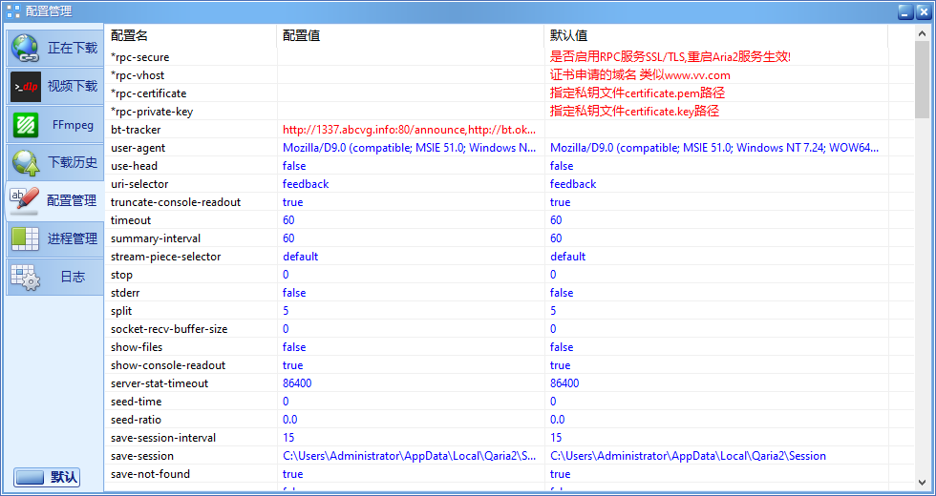The image size is (936, 496).
Task: Click the user-agent default value cell
Action: point(714,148)
